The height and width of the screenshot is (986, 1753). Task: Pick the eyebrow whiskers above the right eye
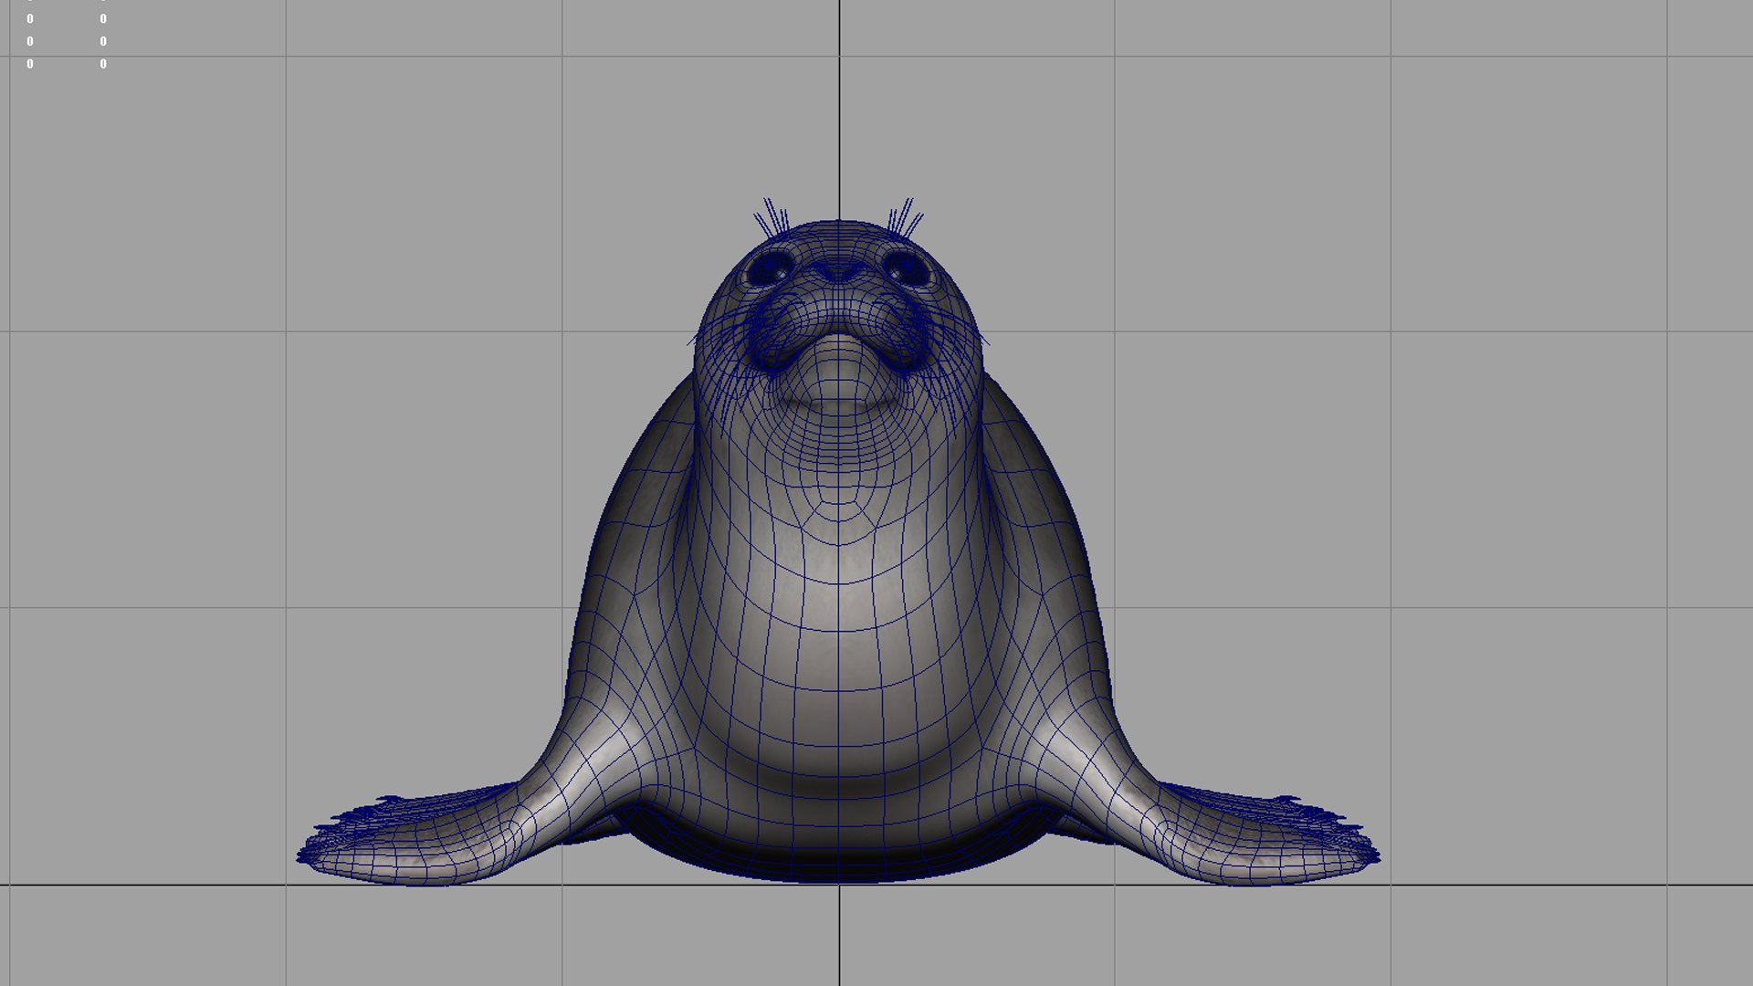pyautogui.click(x=905, y=217)
